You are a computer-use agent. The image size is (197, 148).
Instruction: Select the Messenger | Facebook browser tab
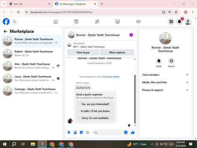[x=76, y=4]
